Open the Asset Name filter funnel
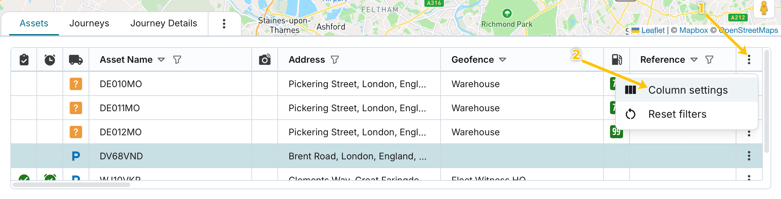The height and width of the screenshot is (199, 781). (177, 60)
